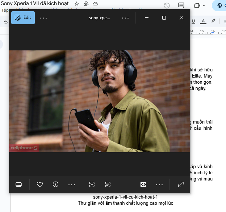Click the blue right indent marker on ruler
The width and height of the screenshot is (226, 212).
click(213, 33)
